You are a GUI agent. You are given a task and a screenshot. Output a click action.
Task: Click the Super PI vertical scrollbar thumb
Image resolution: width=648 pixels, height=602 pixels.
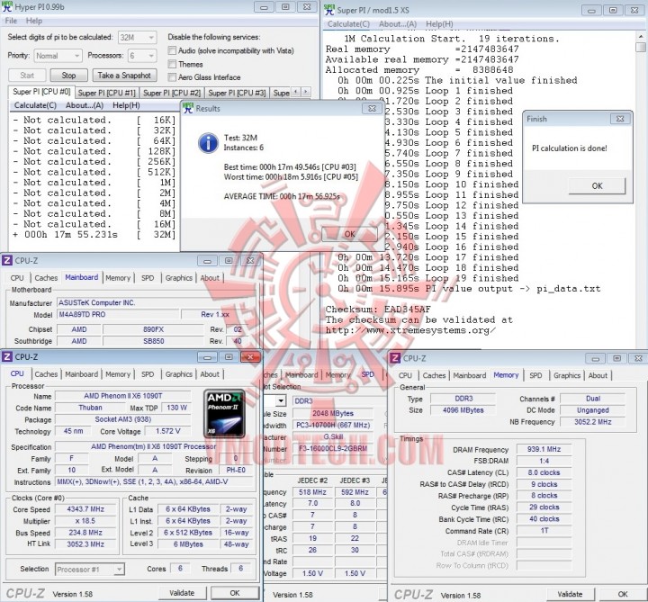click(641, 47)
